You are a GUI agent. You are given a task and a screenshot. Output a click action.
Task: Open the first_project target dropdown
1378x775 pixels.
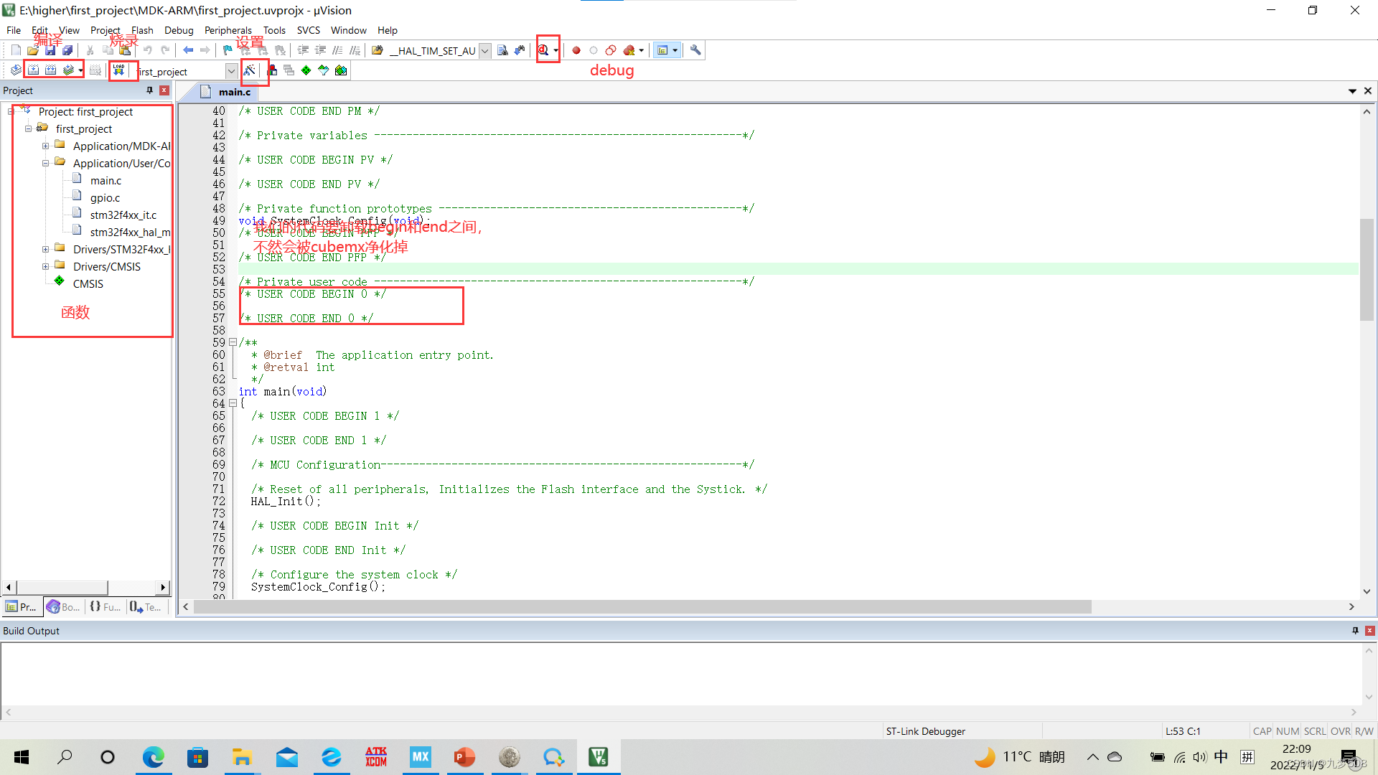[231, 70]
